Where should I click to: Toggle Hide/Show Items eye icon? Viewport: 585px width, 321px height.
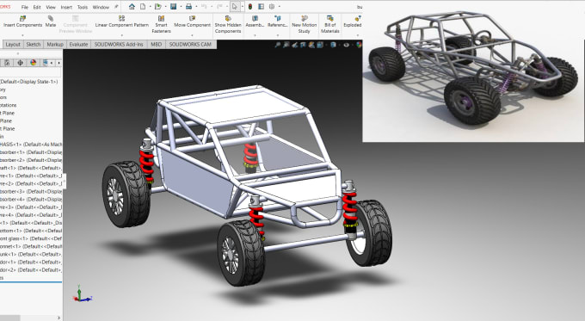(347, 45)
